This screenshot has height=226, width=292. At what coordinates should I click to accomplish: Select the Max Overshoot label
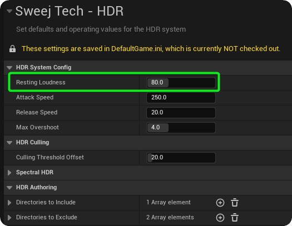coord(37,127)
